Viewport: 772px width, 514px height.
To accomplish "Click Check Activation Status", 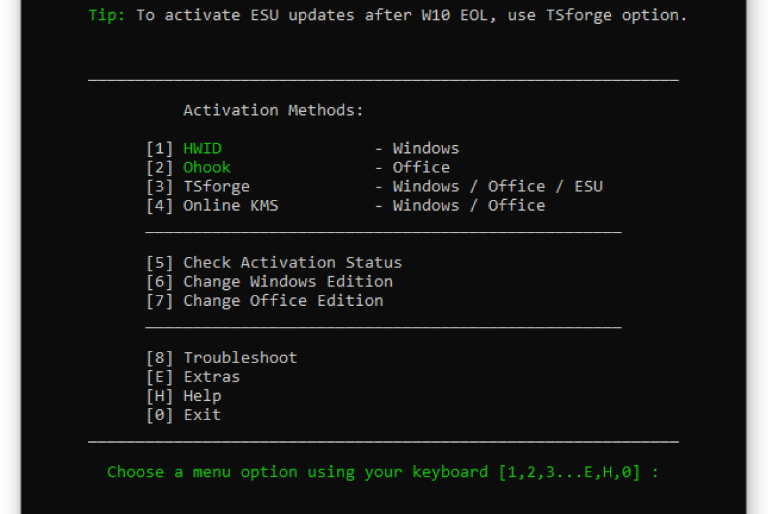I will (293, 262).
